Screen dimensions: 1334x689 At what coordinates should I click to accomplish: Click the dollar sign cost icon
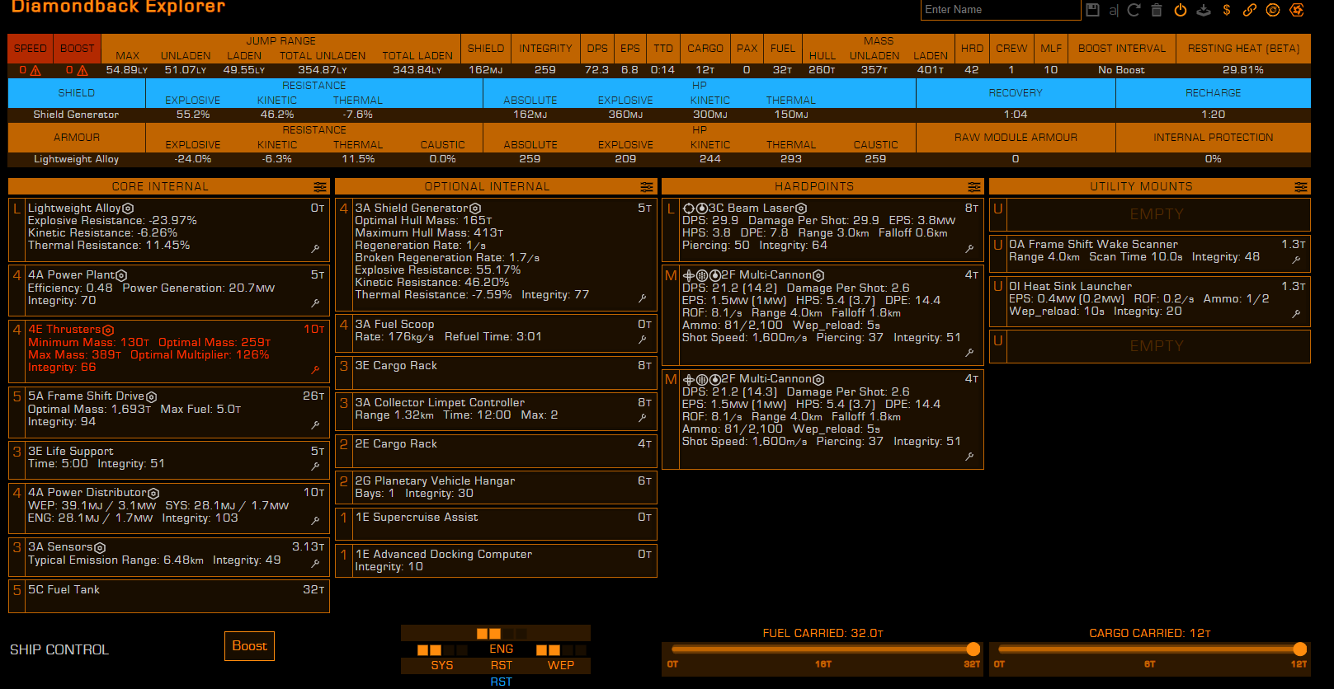click(1227, 10)
